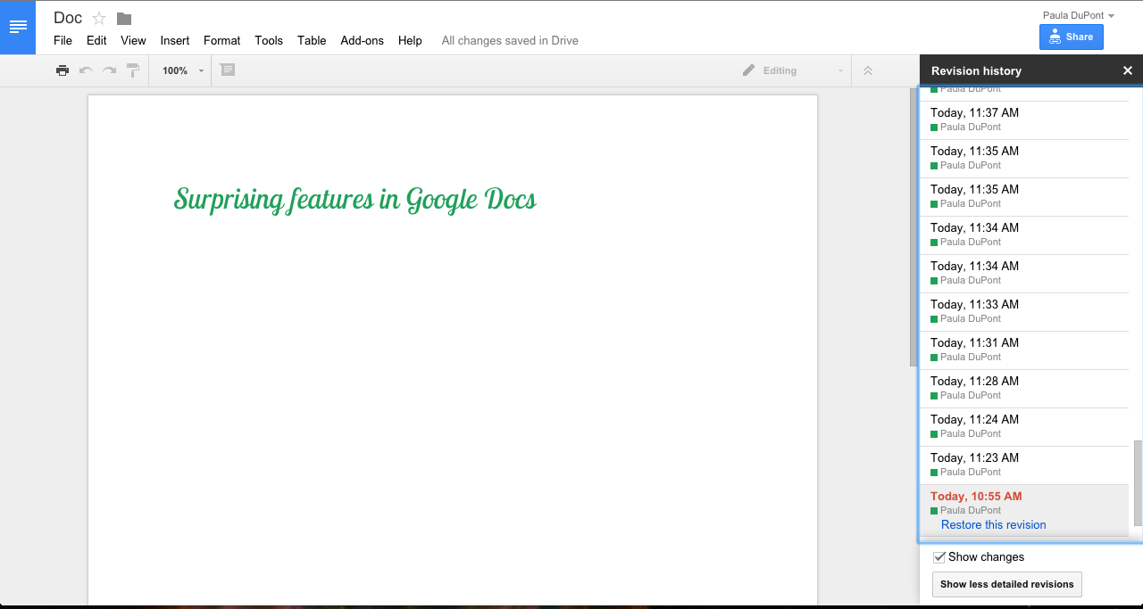Expand the Paula DuPont account menu

coord(1079,15)
